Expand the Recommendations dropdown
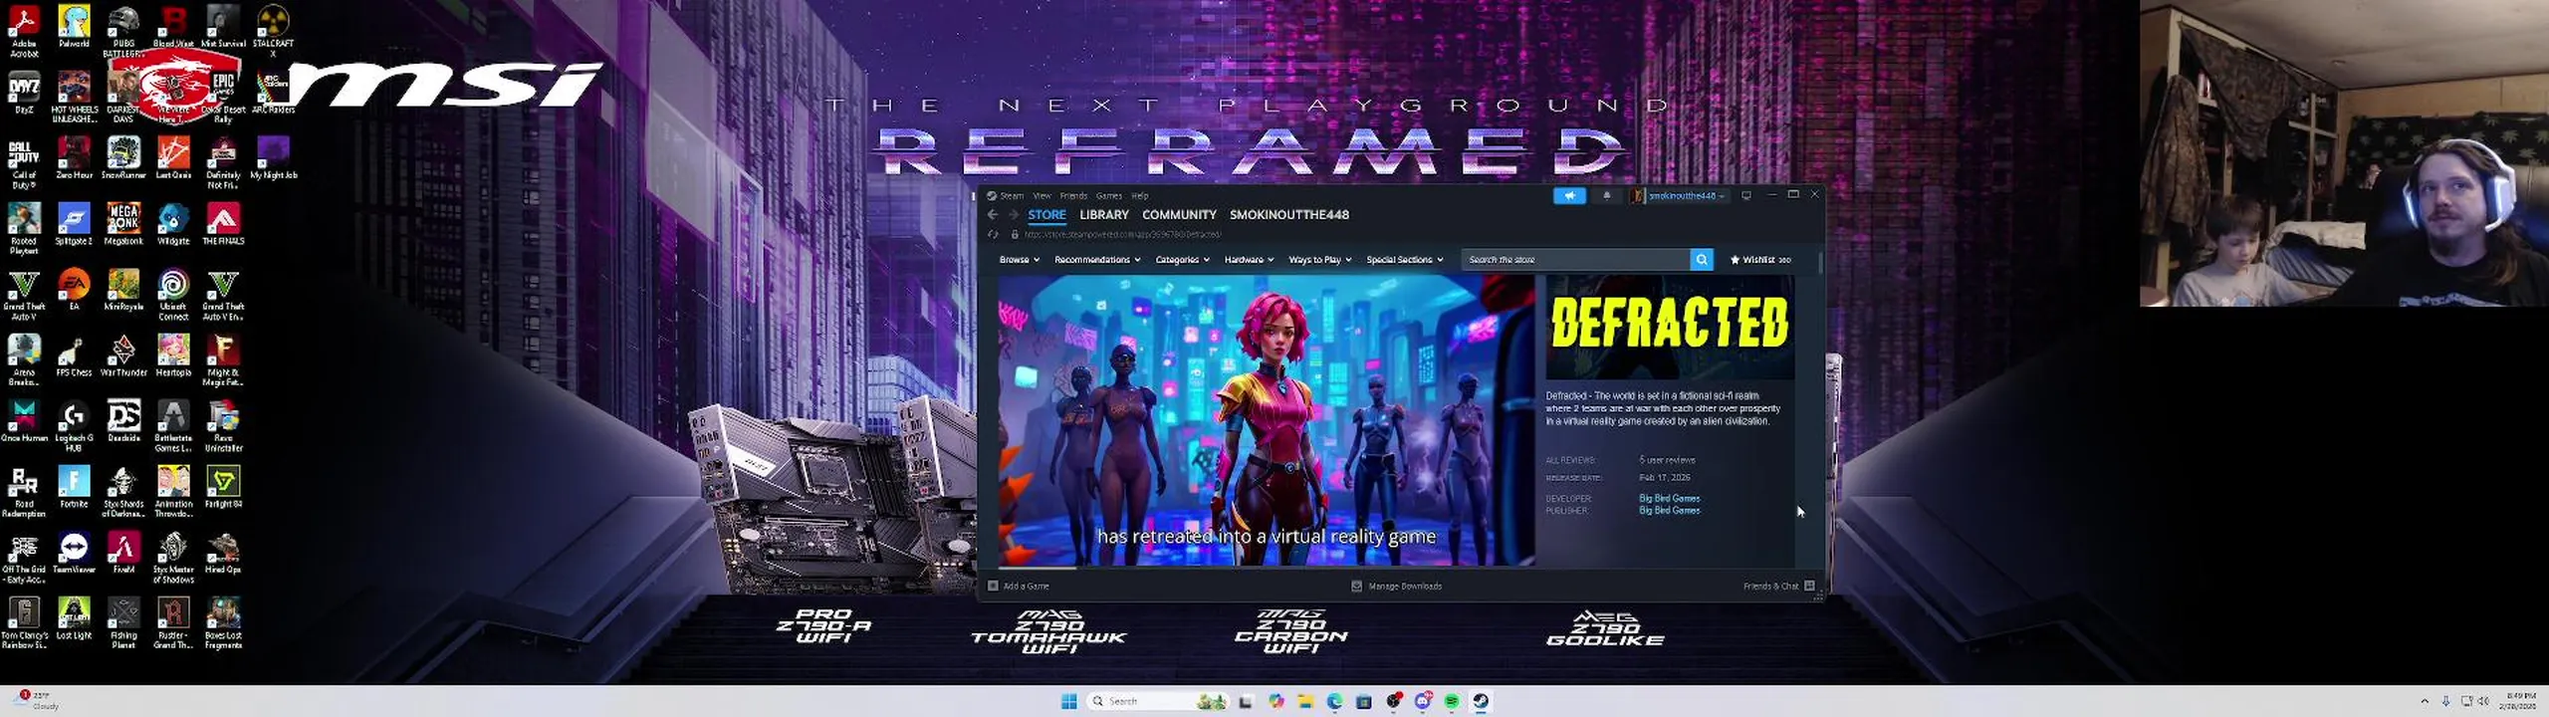 coord(1097,259)
